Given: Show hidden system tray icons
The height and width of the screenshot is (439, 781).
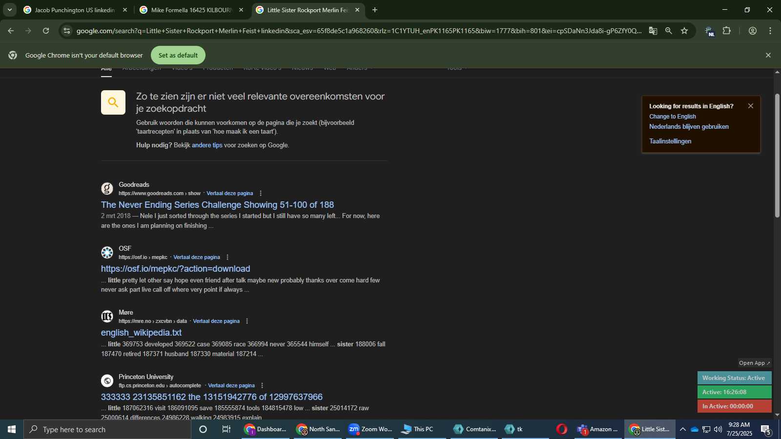Looking at the screenshot, I should 683,429.
